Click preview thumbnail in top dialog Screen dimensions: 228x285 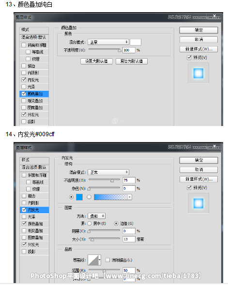198,73
